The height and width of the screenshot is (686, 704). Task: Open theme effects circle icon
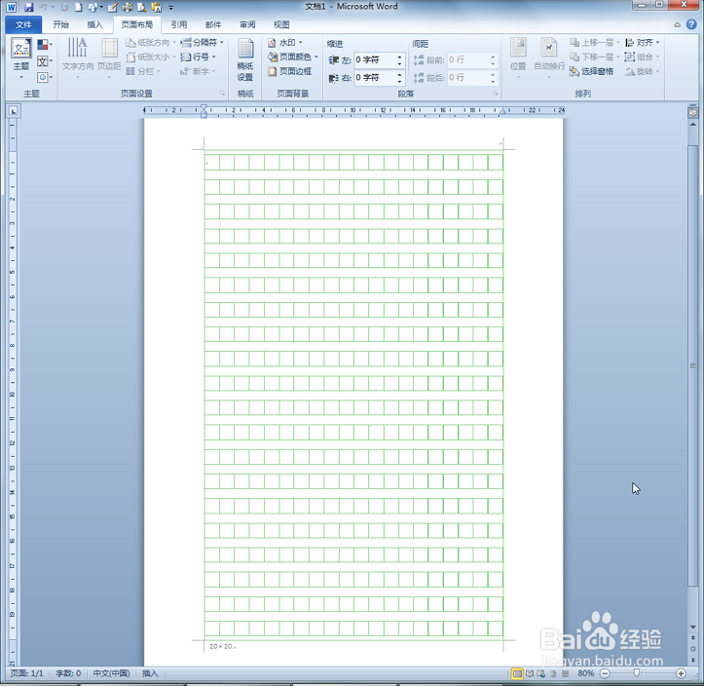(x=42, y=77)
